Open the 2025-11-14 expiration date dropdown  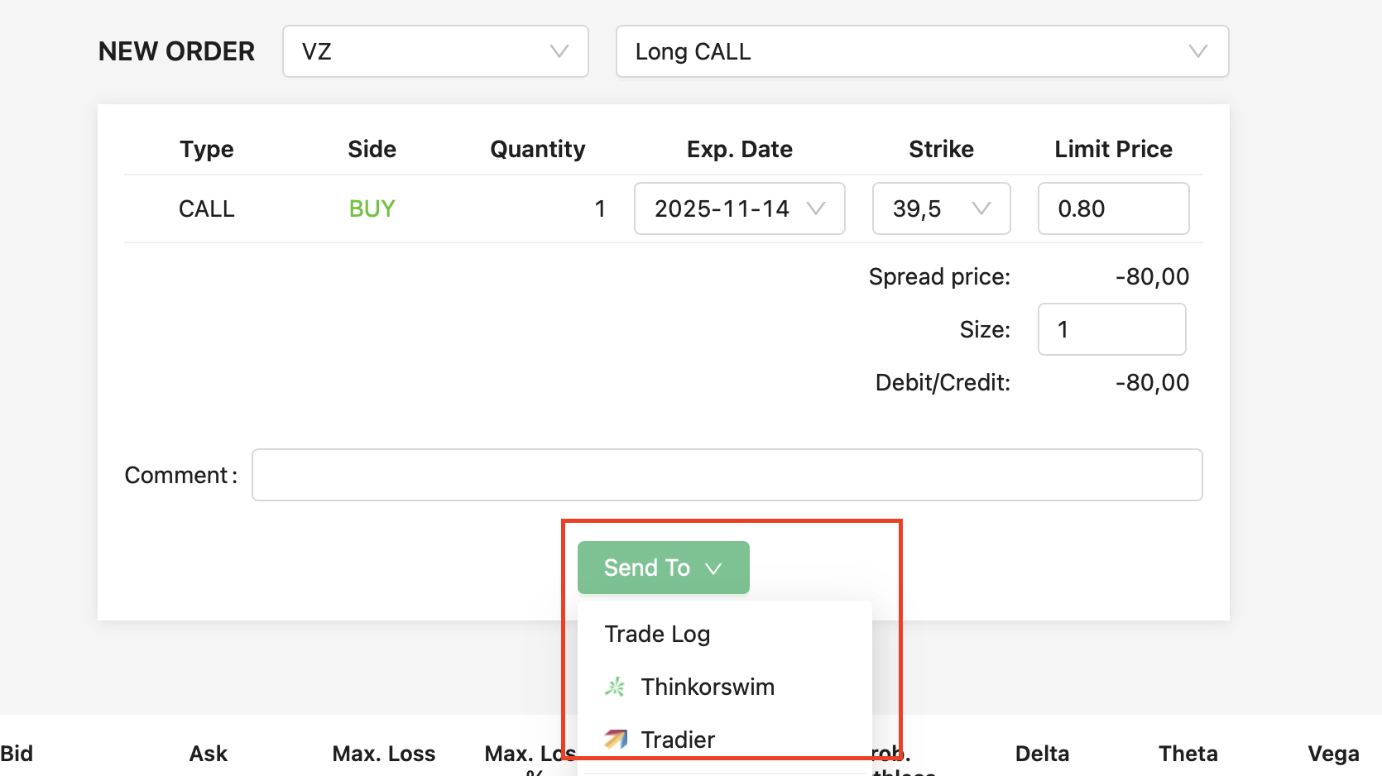click(739, 208)
